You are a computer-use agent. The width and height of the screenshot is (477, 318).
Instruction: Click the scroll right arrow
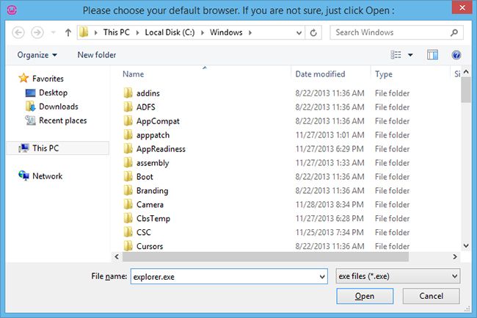[x=455, y=257]
